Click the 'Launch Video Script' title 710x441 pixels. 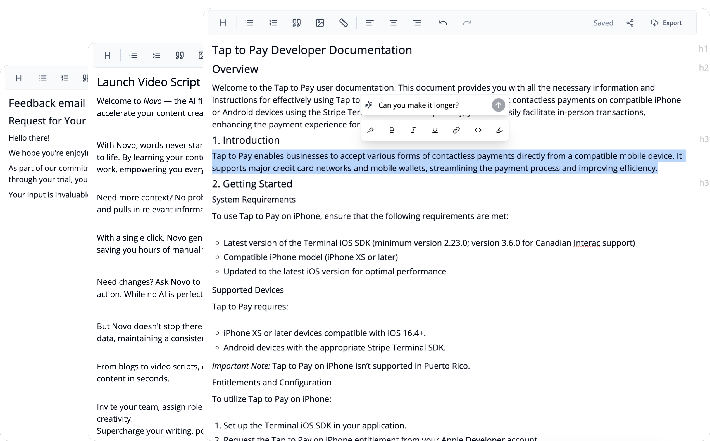[149, 82]
